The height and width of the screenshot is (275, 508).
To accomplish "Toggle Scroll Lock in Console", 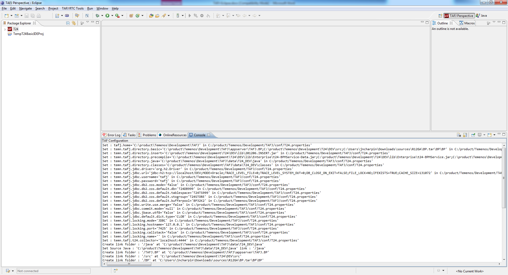I will coord(465,135).
